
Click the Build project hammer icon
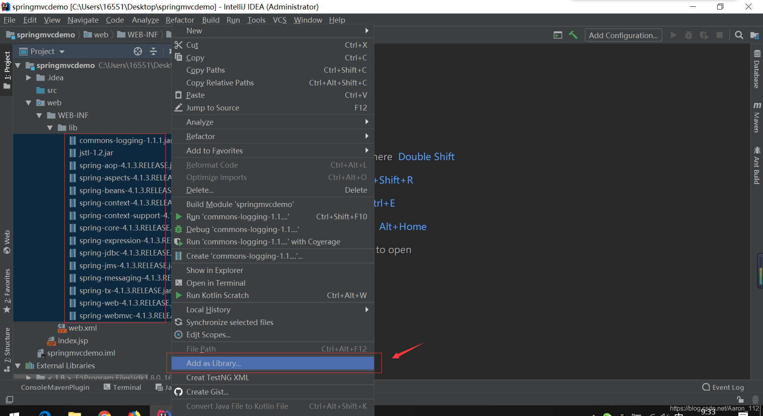[x=573, y=35]
